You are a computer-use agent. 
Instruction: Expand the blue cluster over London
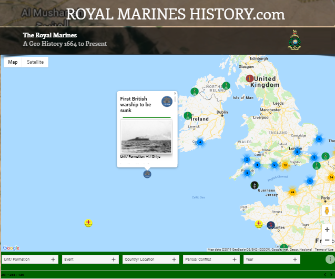[297, 152]
